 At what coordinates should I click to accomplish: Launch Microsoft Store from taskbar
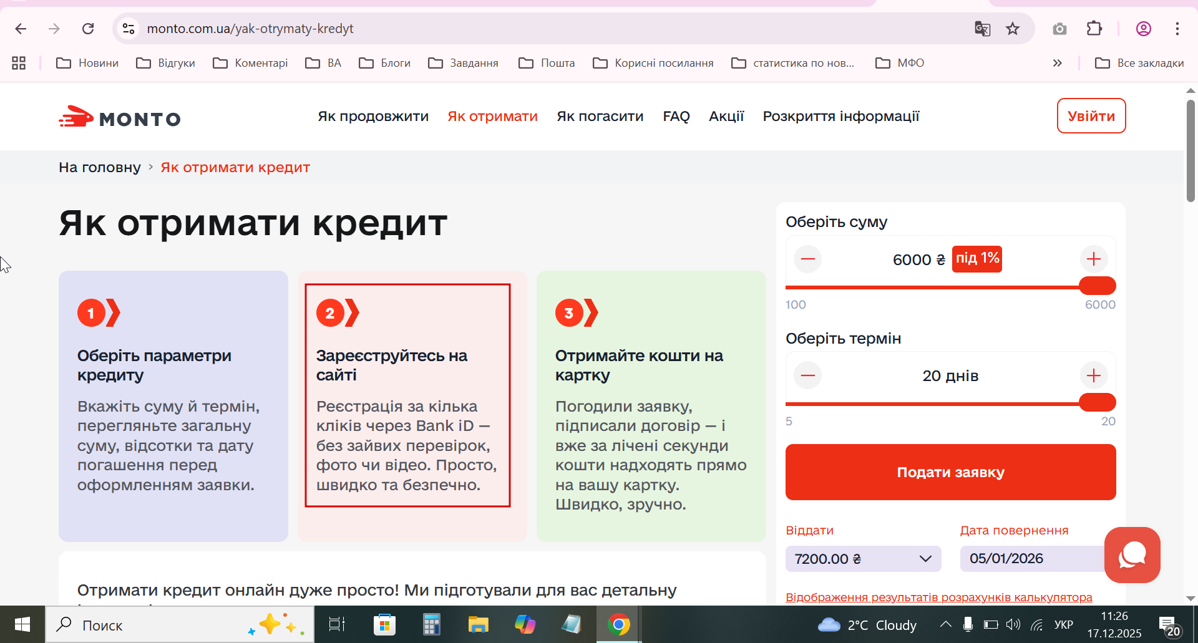coord(384,624)
